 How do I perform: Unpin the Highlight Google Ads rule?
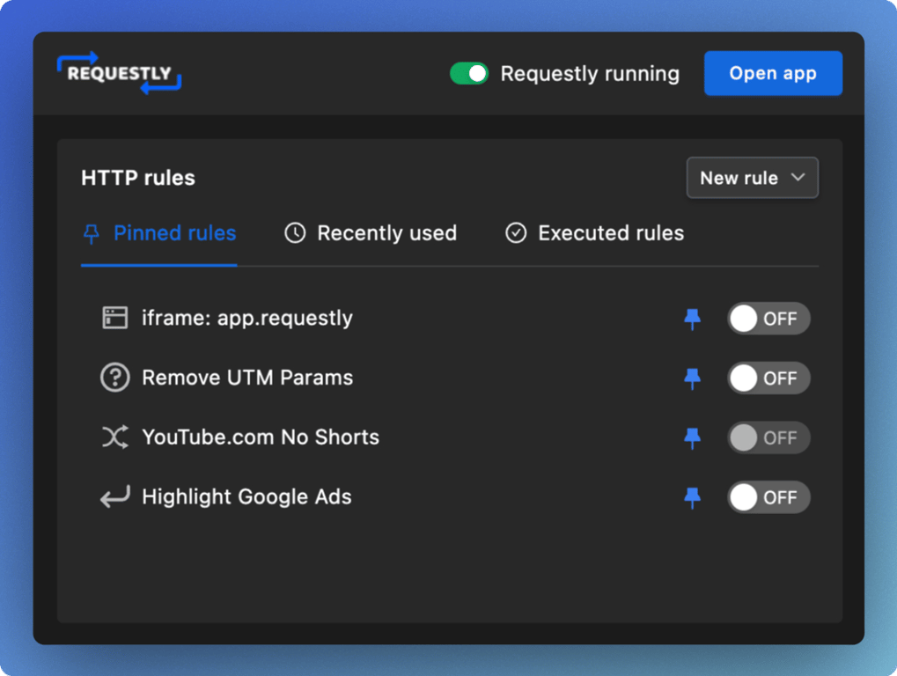pos(693,497)
